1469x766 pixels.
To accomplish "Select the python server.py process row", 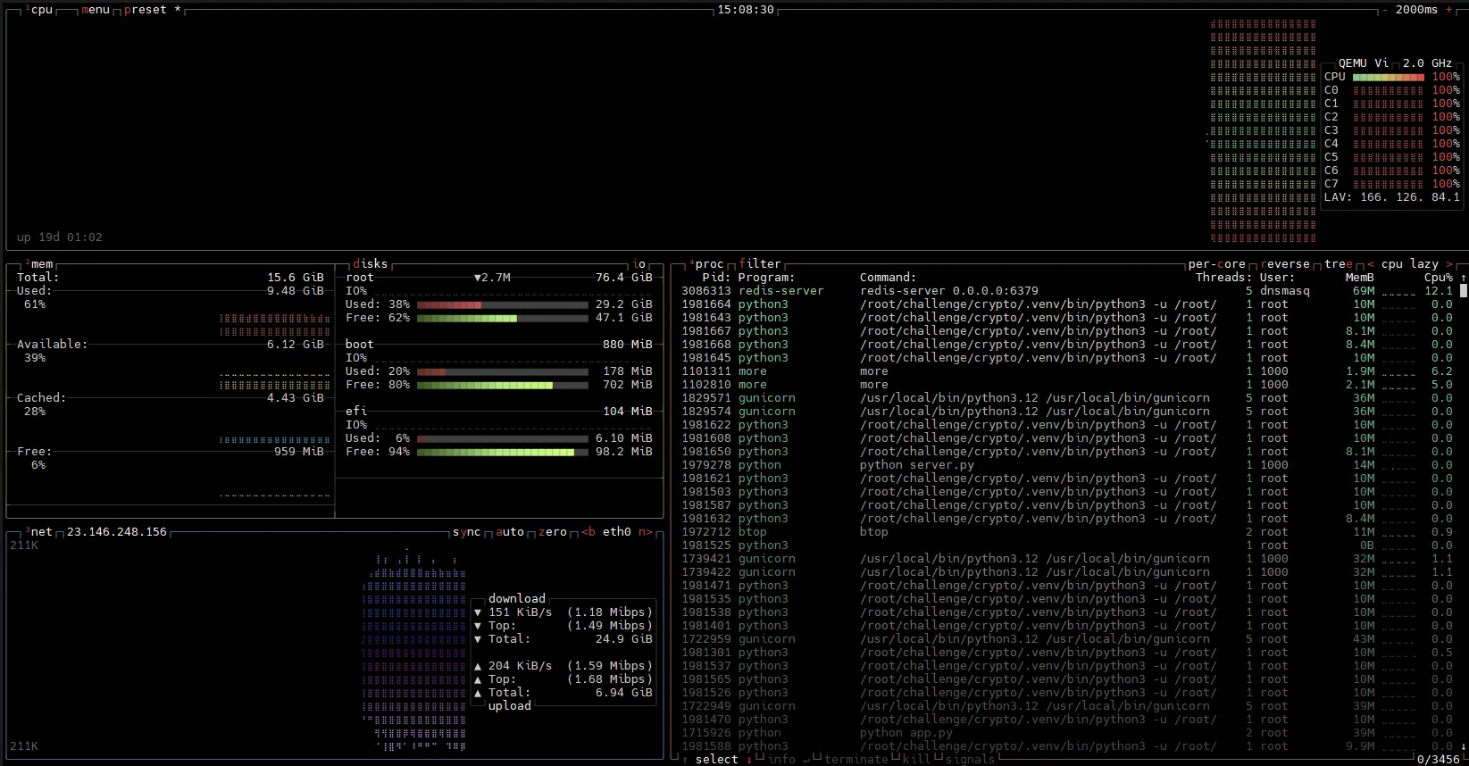I will (1067, 465).
